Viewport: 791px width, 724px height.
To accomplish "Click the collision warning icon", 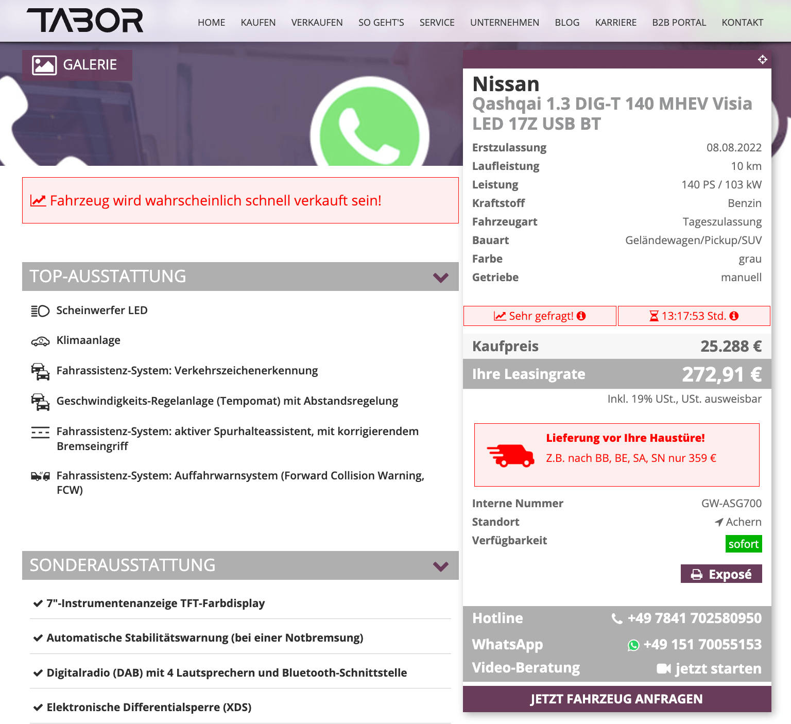I will coord(40,476).
